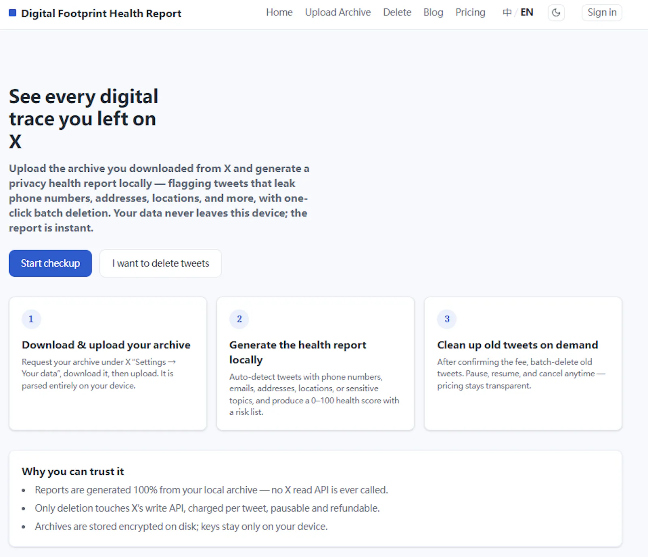Click "Why you can trust it" heading
The width and height of the screenshot is (648, 557).
73,472
